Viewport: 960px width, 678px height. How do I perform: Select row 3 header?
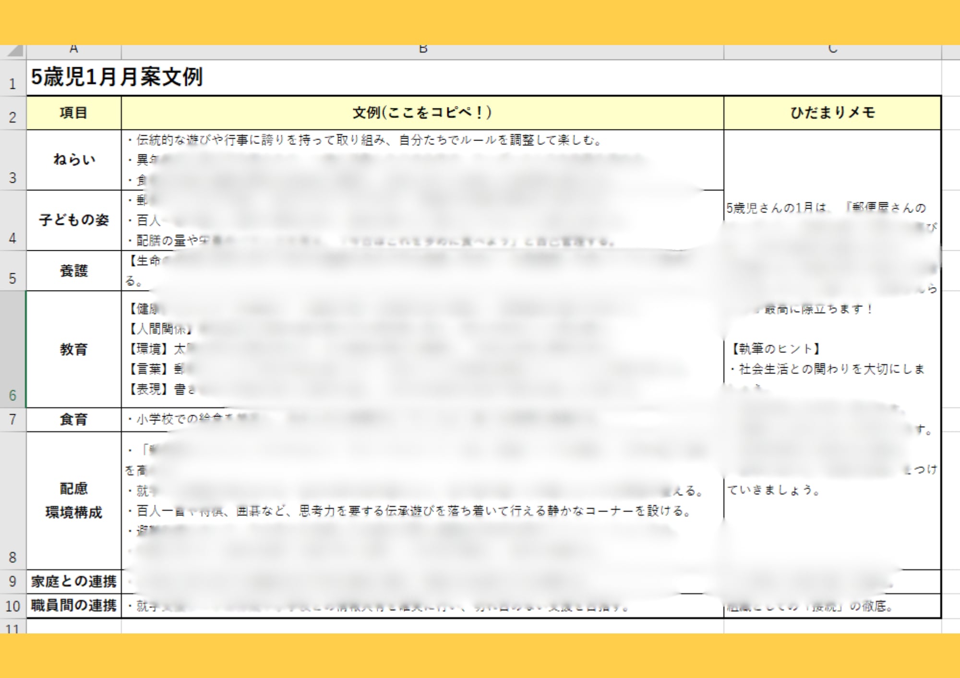coord(13,160)
